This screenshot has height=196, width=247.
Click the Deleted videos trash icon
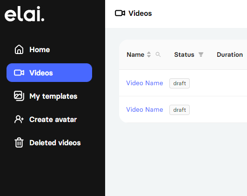pyautogui.click(x=19, y=142)
